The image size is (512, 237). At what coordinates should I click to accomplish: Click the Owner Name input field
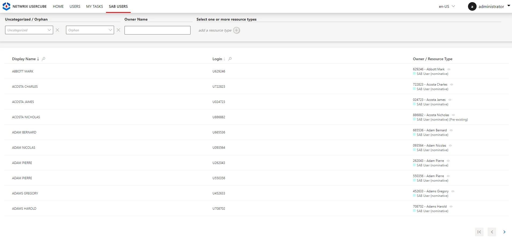(158, 30)
